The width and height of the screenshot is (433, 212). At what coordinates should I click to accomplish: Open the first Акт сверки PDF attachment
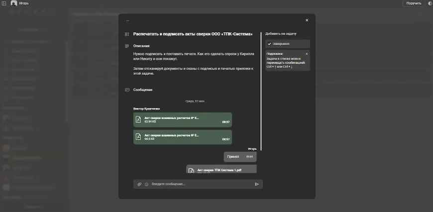coord(182,120)
